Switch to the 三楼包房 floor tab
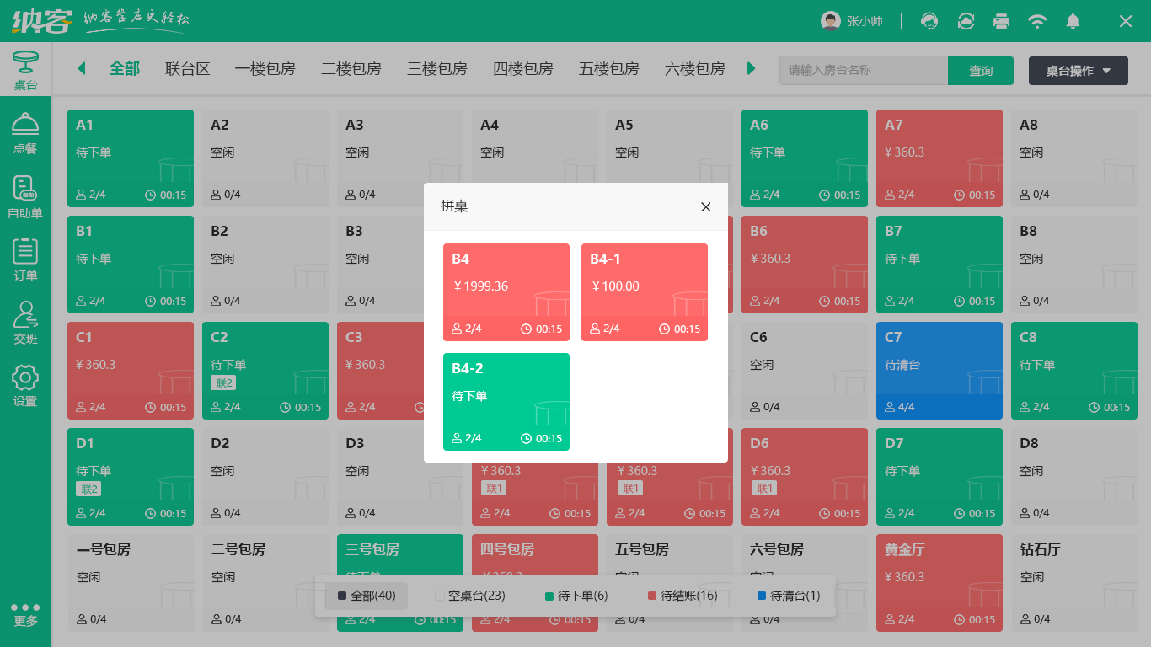Image resolution: width=1151 pixels, height=647 pixels. (437, 69)
